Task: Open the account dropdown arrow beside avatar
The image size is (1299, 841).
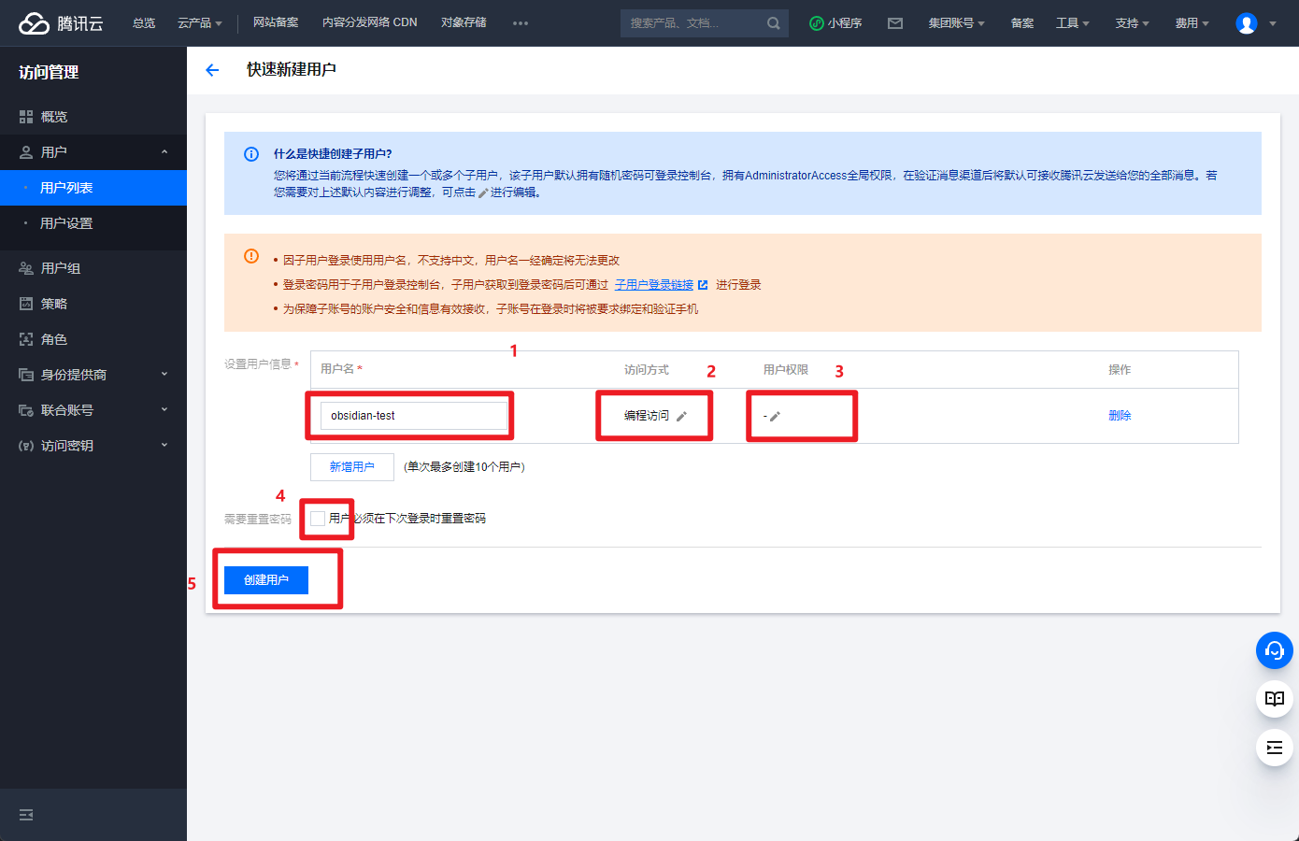Action: click(1273, 24)
